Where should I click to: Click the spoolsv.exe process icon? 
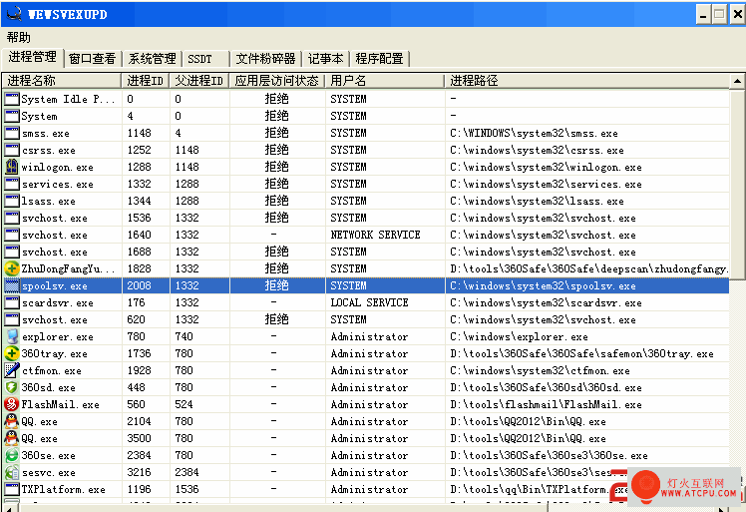(x=11, y=285)
